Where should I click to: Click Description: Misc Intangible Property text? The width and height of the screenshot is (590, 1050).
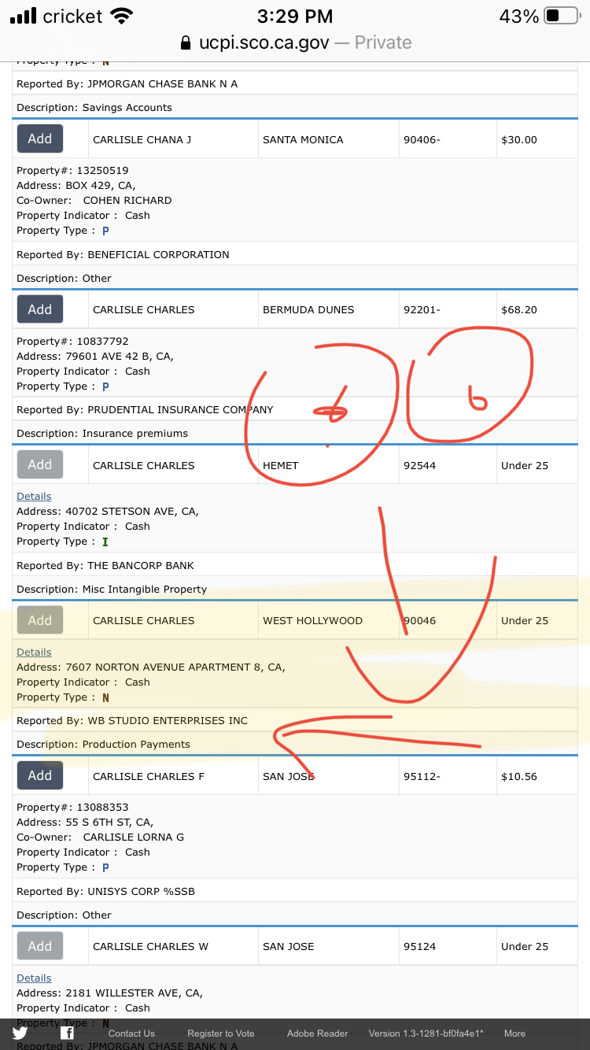click(x=112, y=590)
